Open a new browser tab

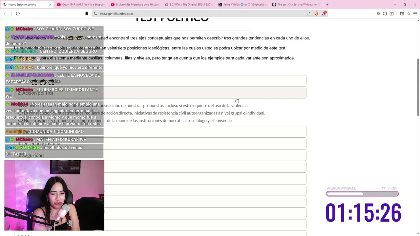[327, 5]
